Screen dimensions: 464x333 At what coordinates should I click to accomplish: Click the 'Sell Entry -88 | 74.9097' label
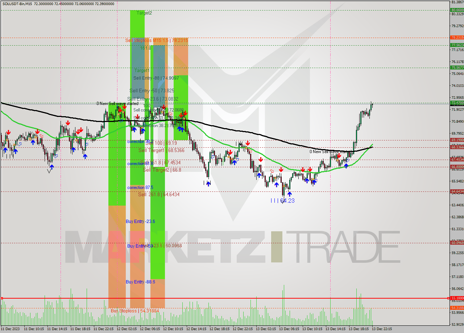[156, 78]
